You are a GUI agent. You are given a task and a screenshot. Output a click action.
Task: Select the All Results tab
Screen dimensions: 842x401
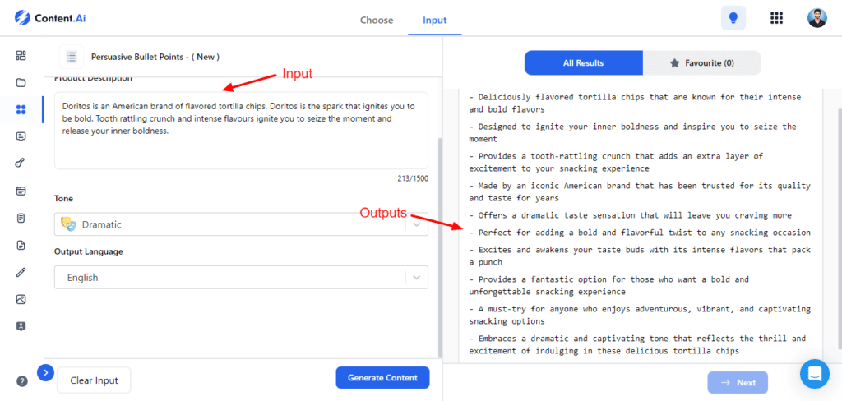point(584,62)
